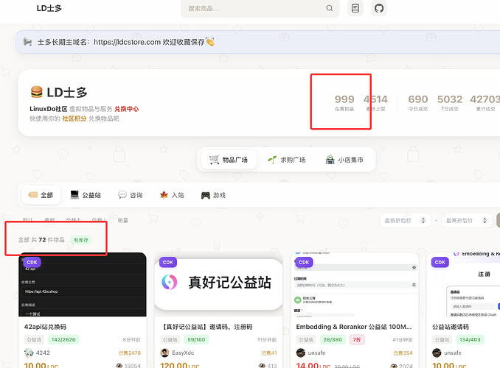The image size is (500, 368).
Task: Click the 已售41 sold count
Action: [x=269, y=353]
